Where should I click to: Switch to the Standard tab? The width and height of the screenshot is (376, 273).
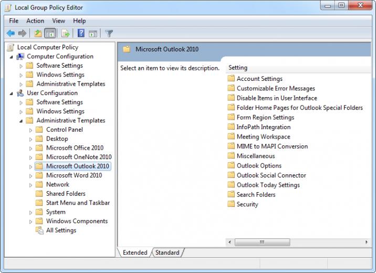click(x=168, y=253)
